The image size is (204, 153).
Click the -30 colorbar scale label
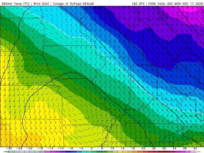click(9, 148)
